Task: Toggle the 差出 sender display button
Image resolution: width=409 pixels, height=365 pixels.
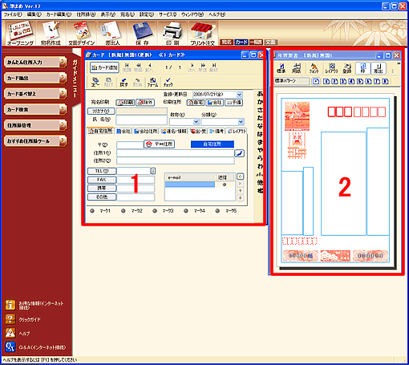Action: click(379, 68)
